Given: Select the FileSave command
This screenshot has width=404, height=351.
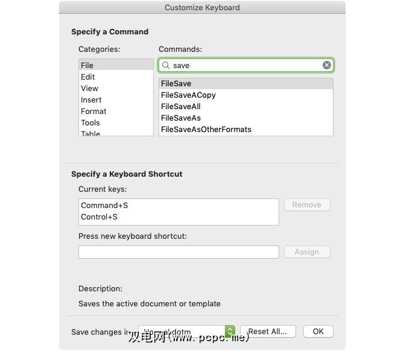Looking at the screenshot, I should (x=176, y=83).
